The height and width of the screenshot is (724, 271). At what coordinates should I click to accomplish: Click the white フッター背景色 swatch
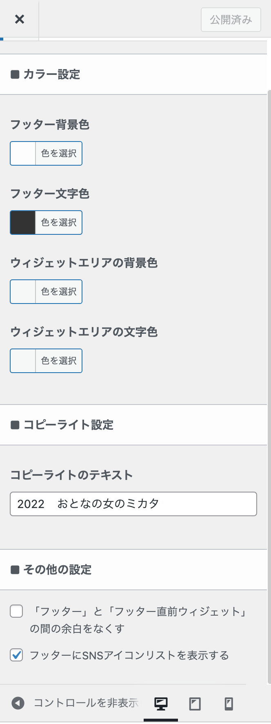[23, 153]
